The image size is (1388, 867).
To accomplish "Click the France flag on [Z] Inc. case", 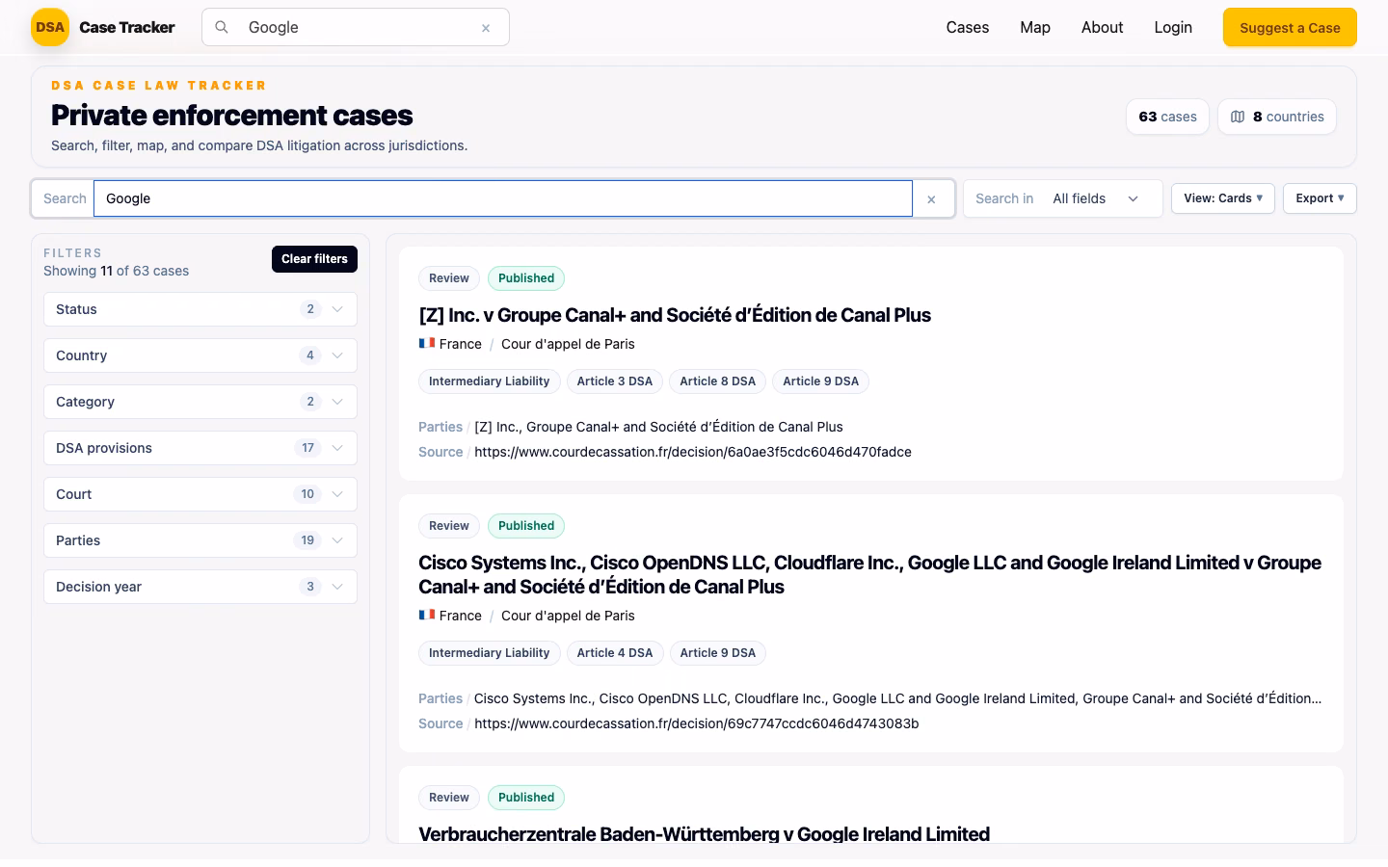I will (x=427, y=343).
